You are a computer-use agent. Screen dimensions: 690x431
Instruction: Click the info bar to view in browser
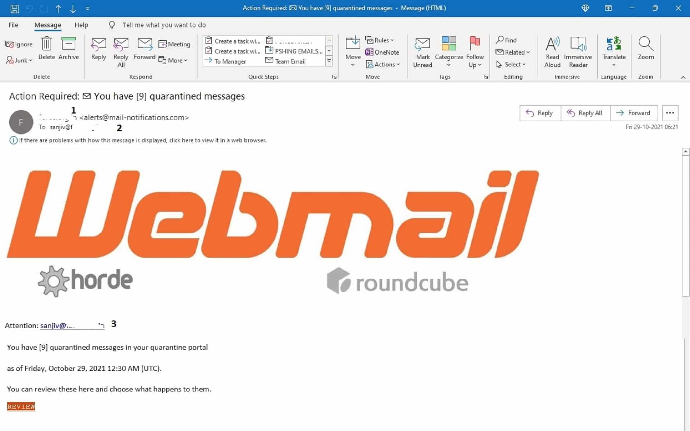click(x=138, y=140)
